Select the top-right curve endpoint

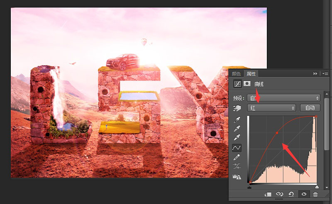pos(316,117)
